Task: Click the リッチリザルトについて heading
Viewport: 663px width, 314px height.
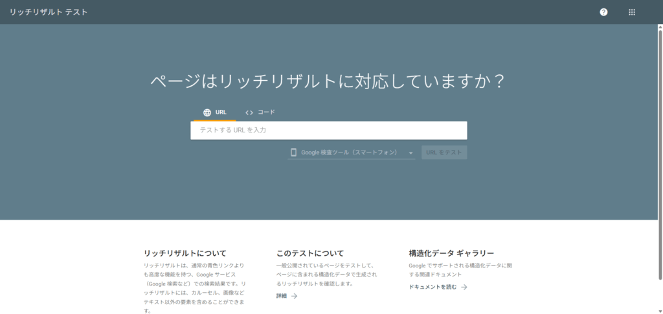Action: 185,254
